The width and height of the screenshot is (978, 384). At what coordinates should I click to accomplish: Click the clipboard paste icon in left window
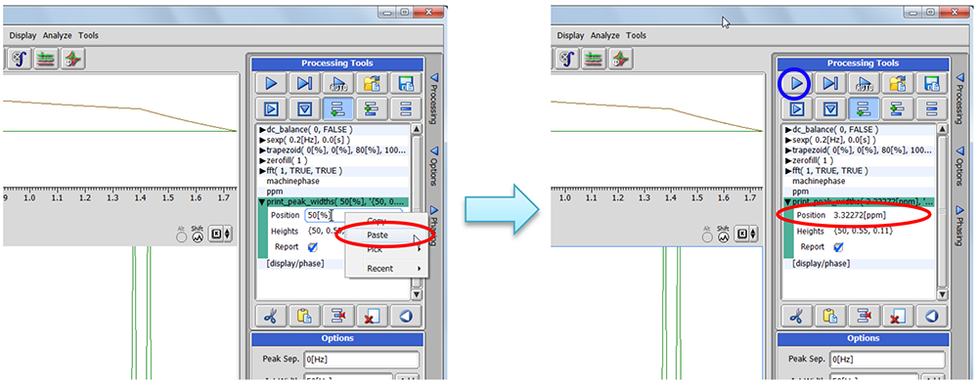pos(304,316)
